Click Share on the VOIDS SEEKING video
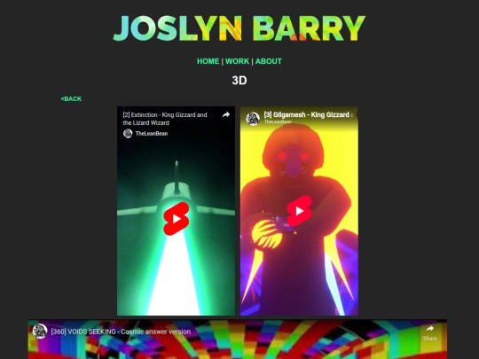The height and width of the screenshot is (359, 479). click(x=429, y=332)
